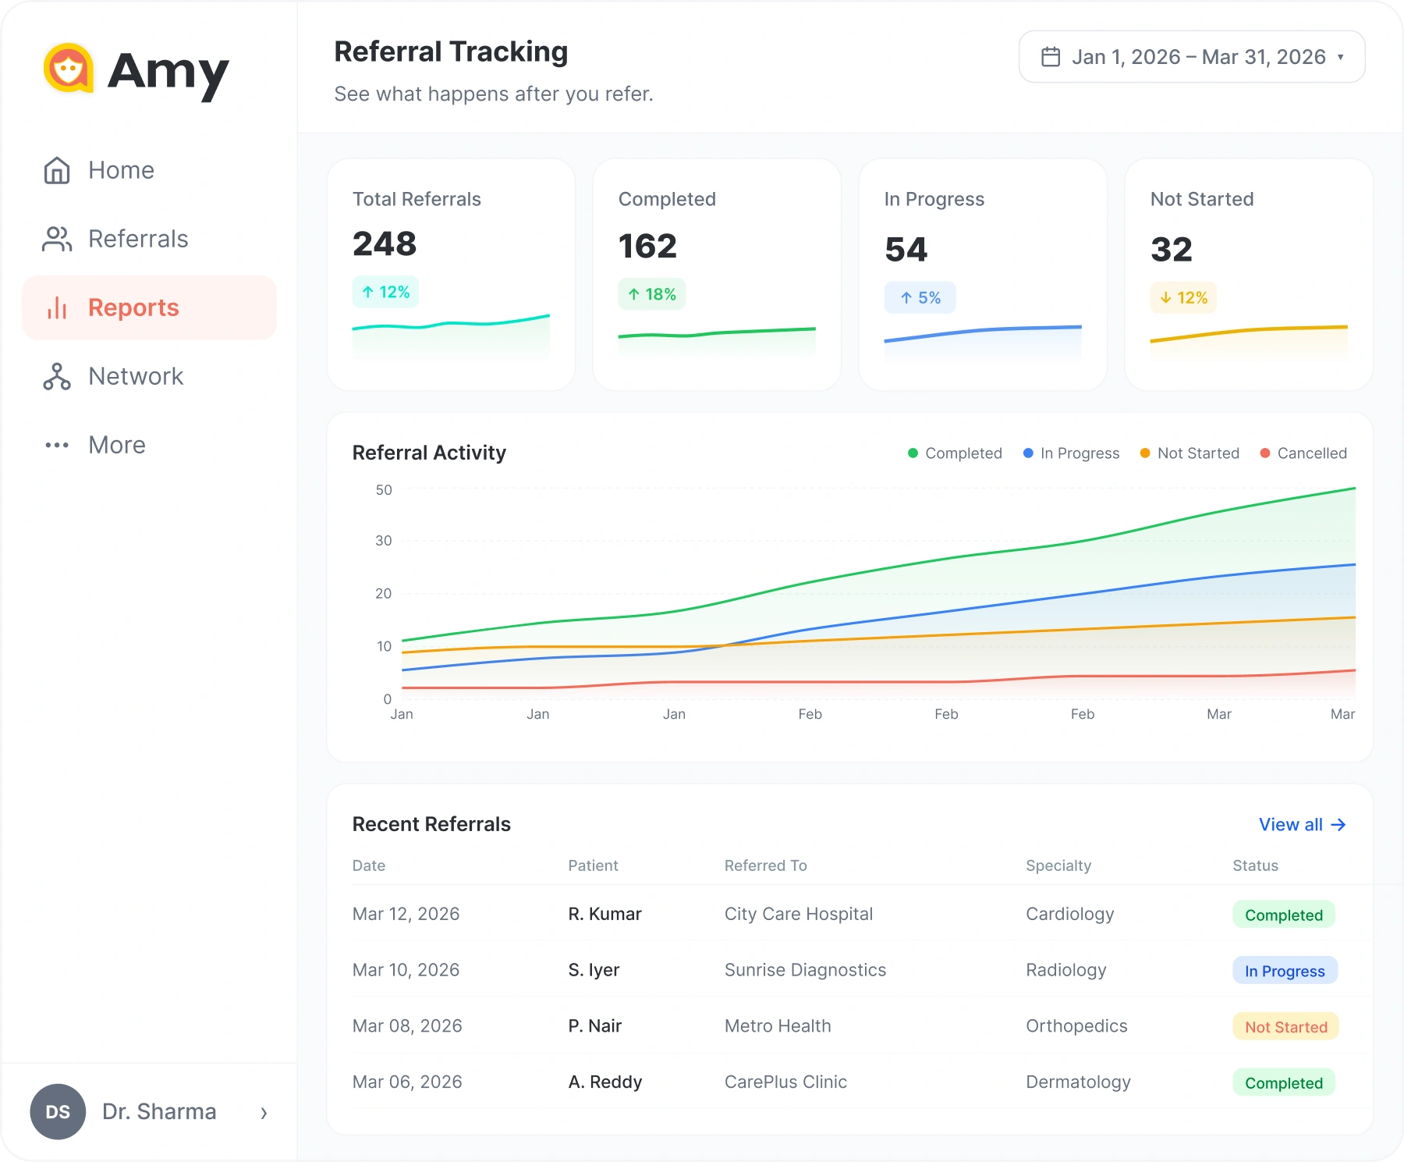Click the Date column header
1404x1162 pixels.
[369, 865]
